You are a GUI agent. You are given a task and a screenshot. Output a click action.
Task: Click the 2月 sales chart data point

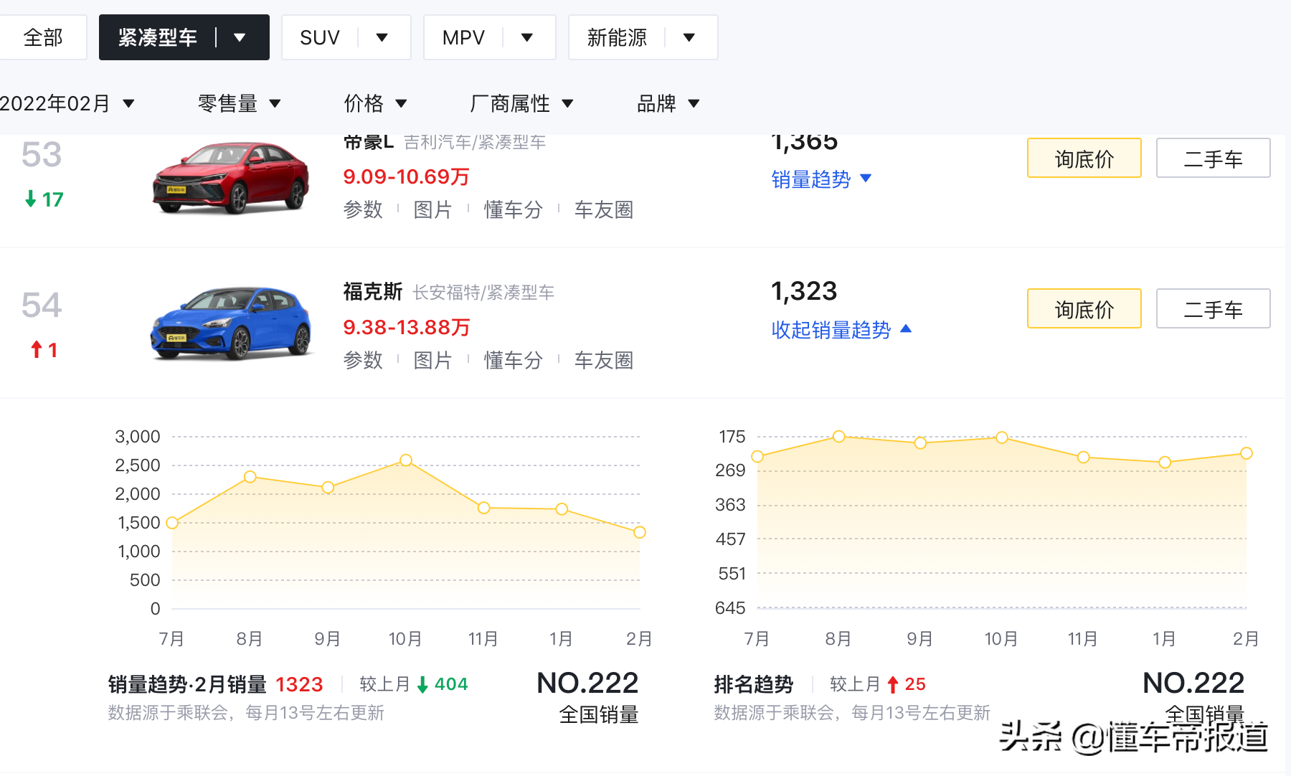[640, 532]
